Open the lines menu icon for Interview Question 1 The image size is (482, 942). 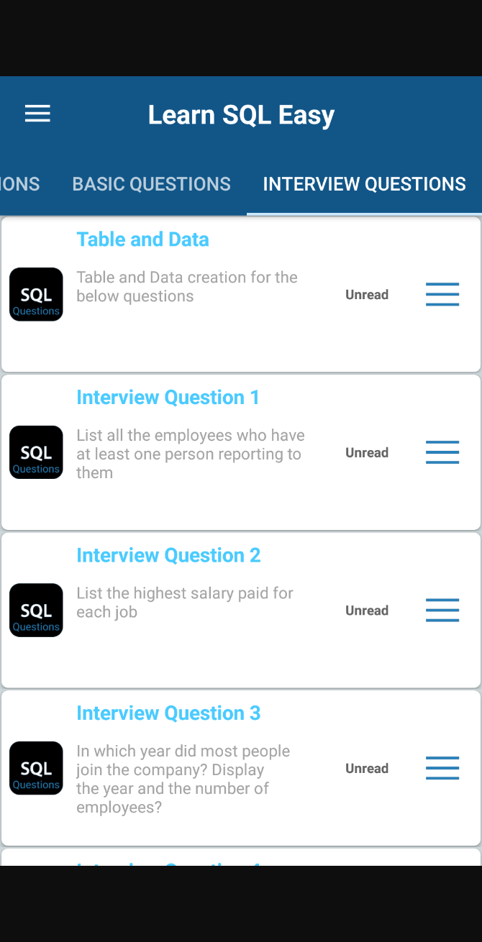click(x=442, y=452)
